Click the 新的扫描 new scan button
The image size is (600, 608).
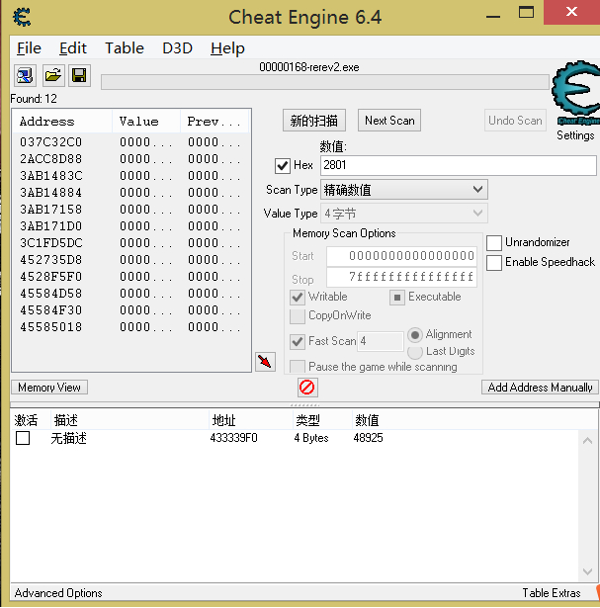point(314,121)
